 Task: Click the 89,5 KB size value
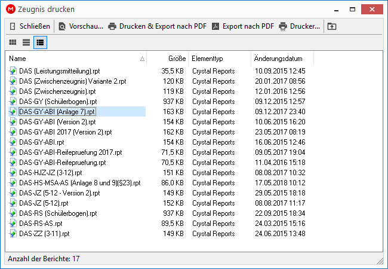(x=173, y=224)
